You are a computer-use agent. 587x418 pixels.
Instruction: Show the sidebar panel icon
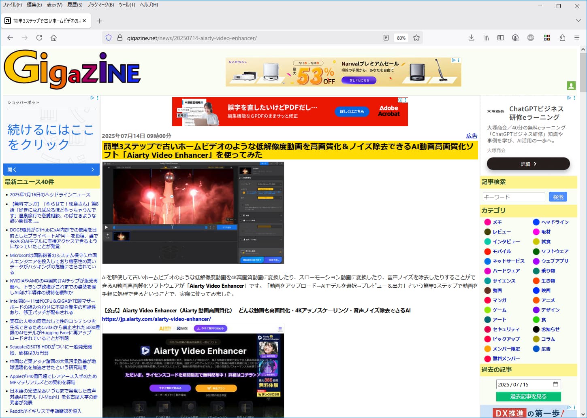point(501,38)
